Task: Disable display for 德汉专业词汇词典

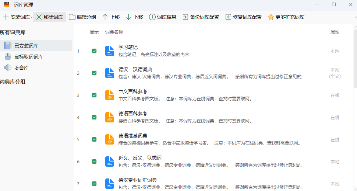Action: (x=94, y=184)
